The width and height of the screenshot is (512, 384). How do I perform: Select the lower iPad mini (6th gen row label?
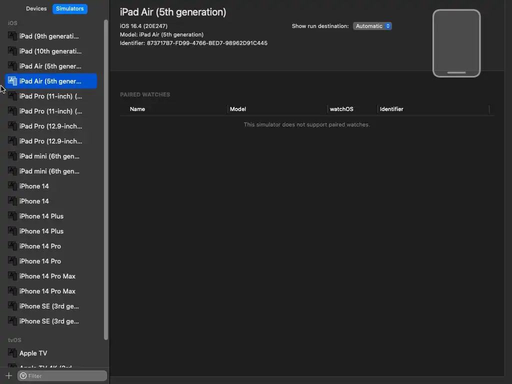49,171
